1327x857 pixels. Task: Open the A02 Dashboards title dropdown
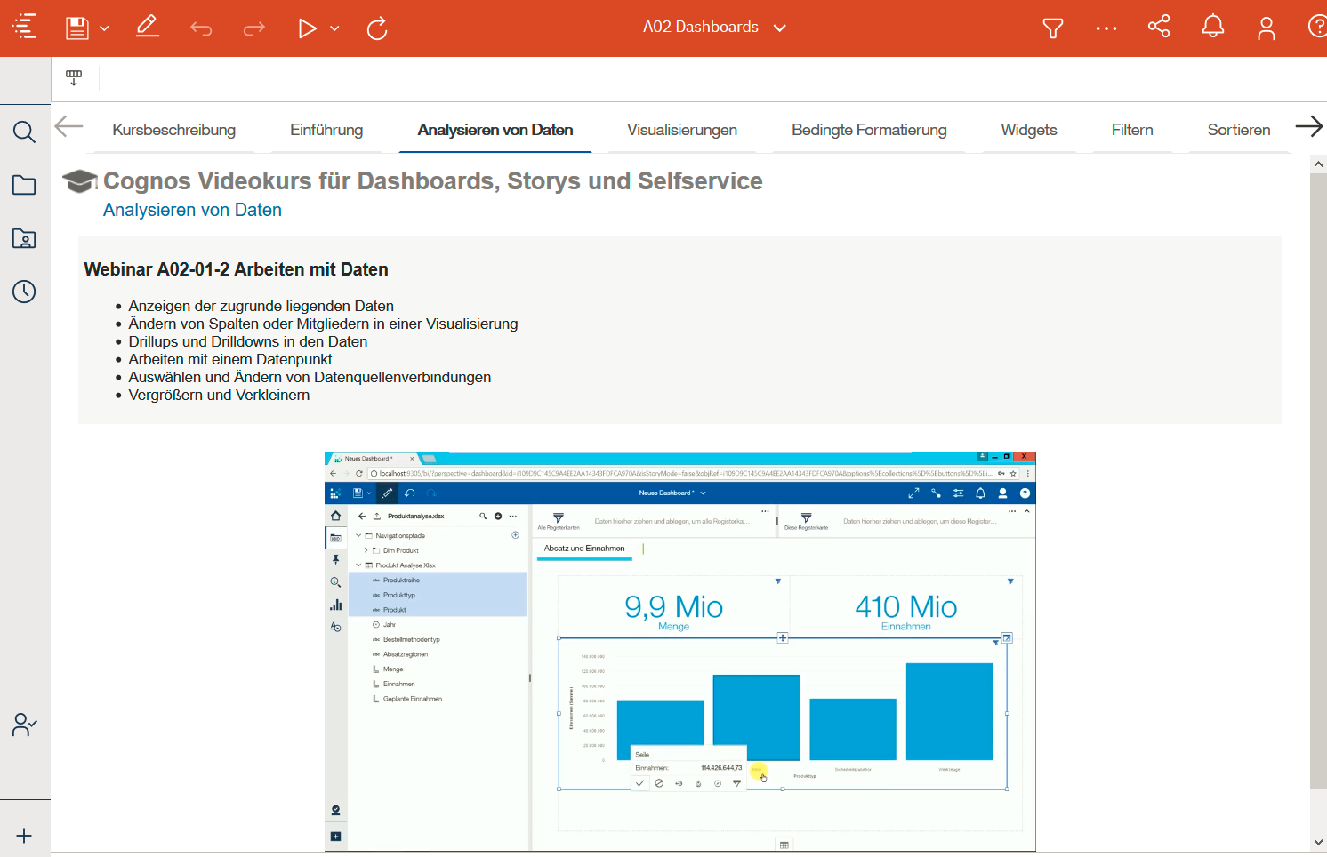pyautogui.click(x=780, y=28)
